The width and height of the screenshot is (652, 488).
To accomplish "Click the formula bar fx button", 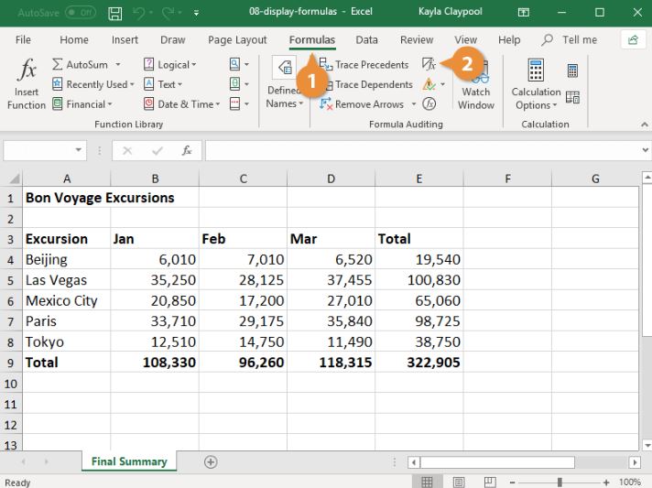I will (x=187, y=150).
